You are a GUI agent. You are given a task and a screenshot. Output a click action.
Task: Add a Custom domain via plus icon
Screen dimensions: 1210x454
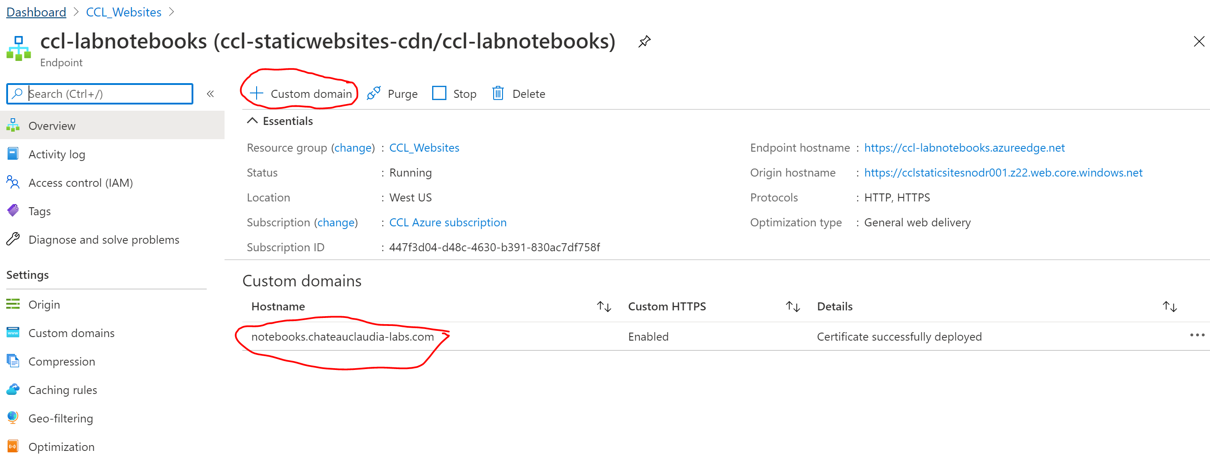tap(257, 93)
